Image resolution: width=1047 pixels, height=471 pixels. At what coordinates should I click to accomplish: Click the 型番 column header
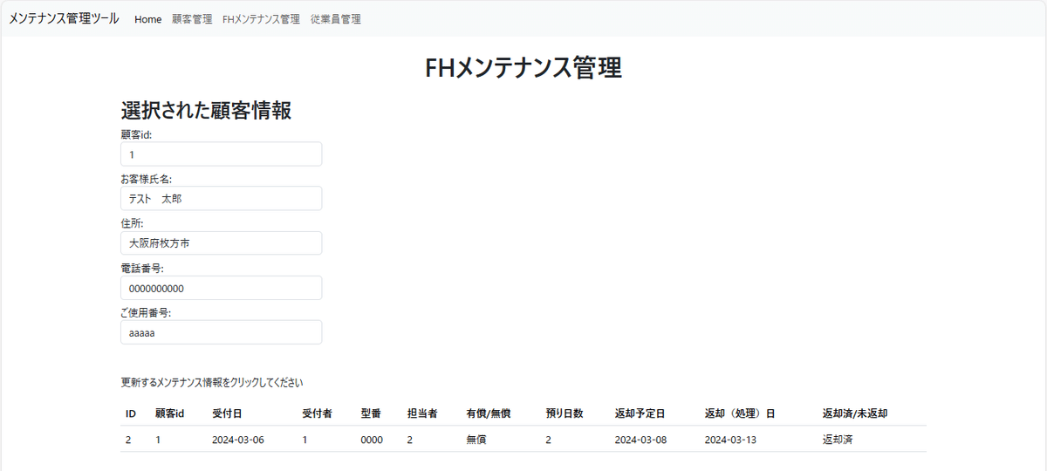371,413
